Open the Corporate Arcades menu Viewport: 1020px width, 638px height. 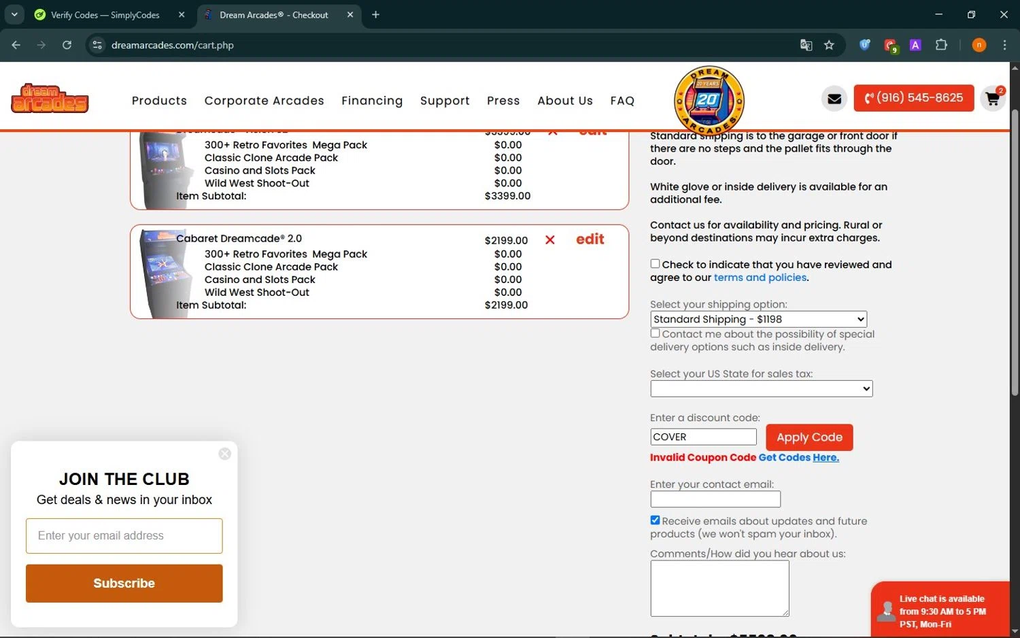coord(264,101)
